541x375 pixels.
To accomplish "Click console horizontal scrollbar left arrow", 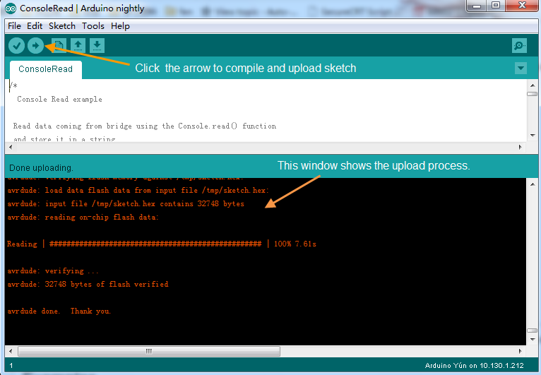I will coord(11,351).
